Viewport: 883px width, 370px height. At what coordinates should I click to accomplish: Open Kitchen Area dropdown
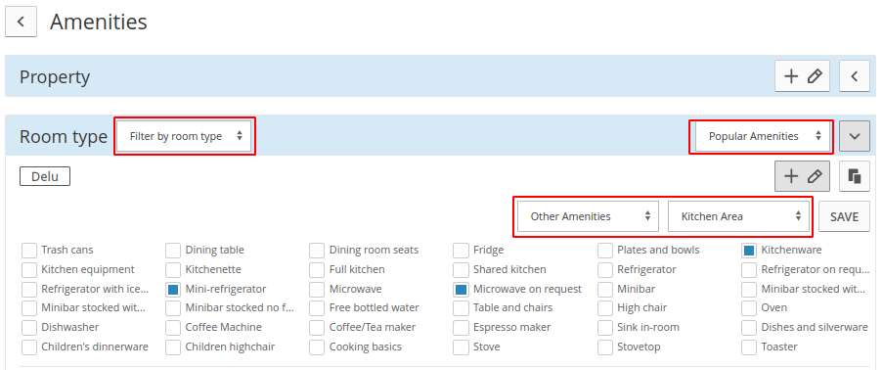point(738,216)
